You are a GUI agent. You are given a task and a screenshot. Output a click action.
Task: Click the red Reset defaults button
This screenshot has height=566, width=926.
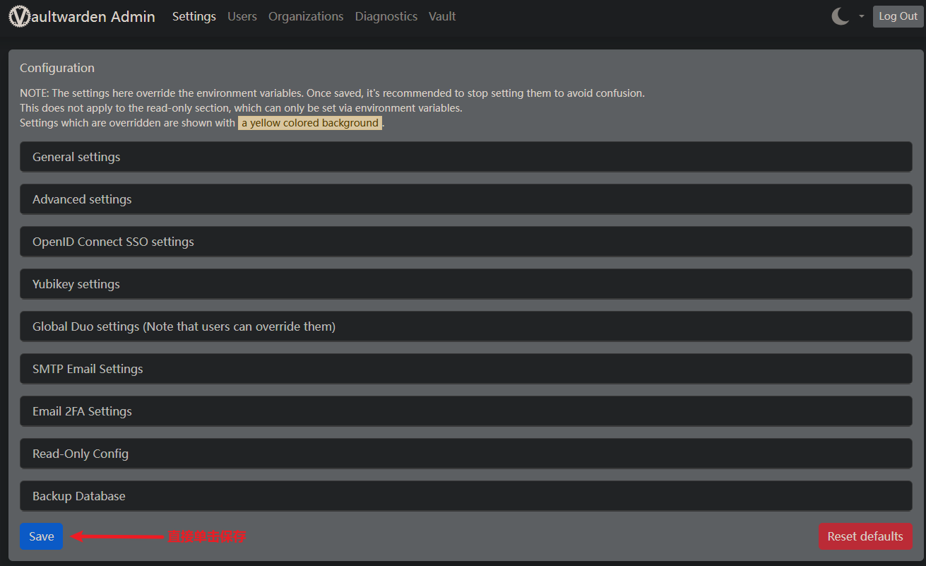coord(865,536)
